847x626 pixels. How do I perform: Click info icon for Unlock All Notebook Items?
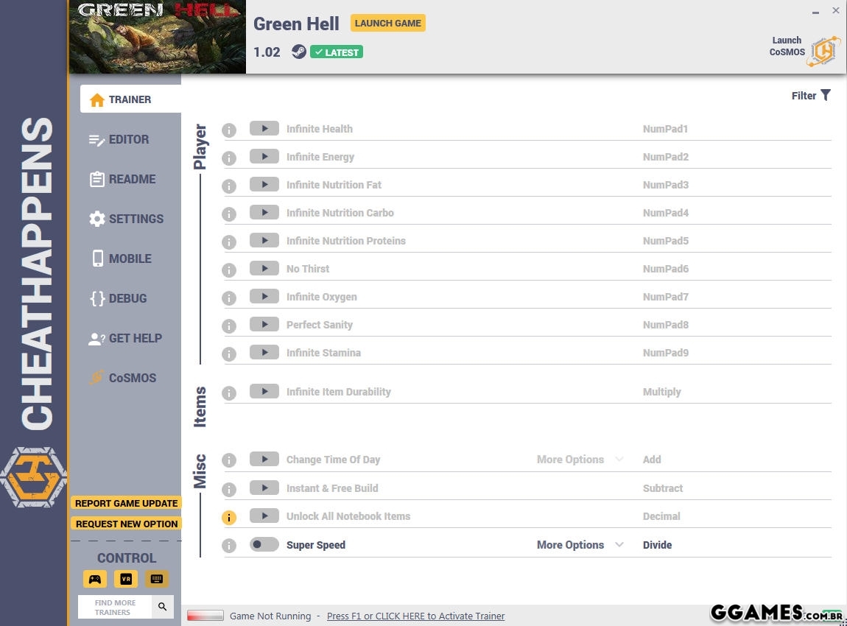coord(229,518)
